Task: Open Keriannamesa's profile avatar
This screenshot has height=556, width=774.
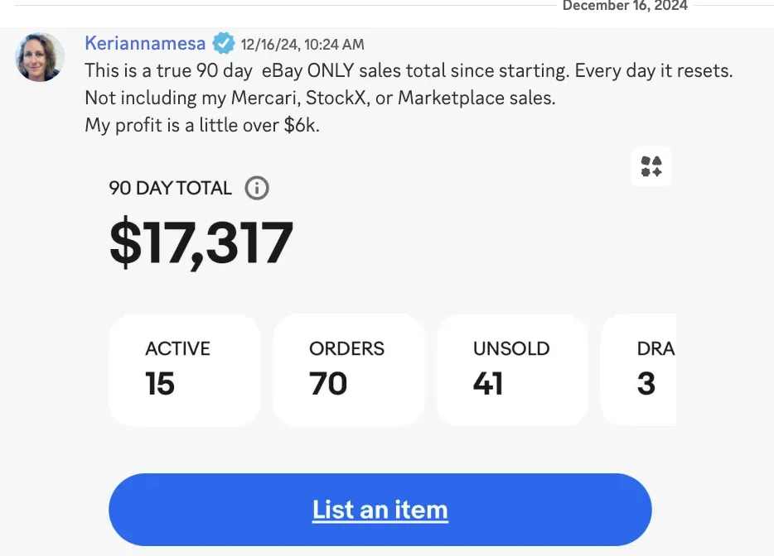Action: pos(40,57)
